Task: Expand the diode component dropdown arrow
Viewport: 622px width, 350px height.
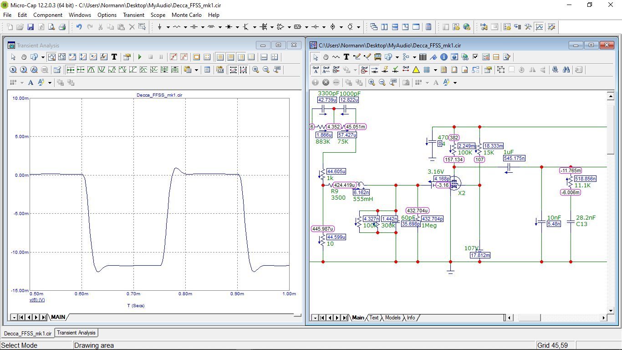Action: [x=237, y=27]
